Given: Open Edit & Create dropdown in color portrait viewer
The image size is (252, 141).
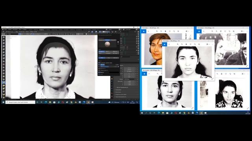Looking at the screenshot, I should 187,31.
